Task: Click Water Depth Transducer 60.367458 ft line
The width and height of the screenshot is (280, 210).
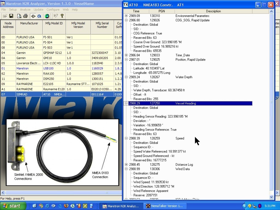Action: [159, 90]
